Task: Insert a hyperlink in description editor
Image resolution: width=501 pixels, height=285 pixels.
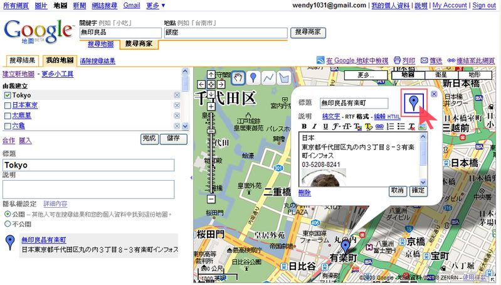Action: tap(379, 126)
